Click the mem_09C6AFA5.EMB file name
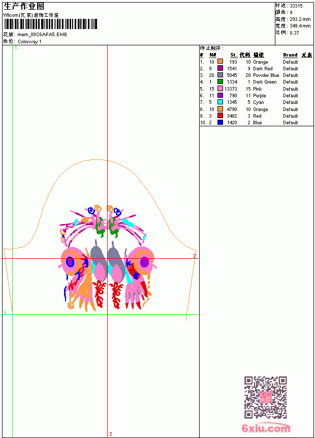 click(42, 35)
